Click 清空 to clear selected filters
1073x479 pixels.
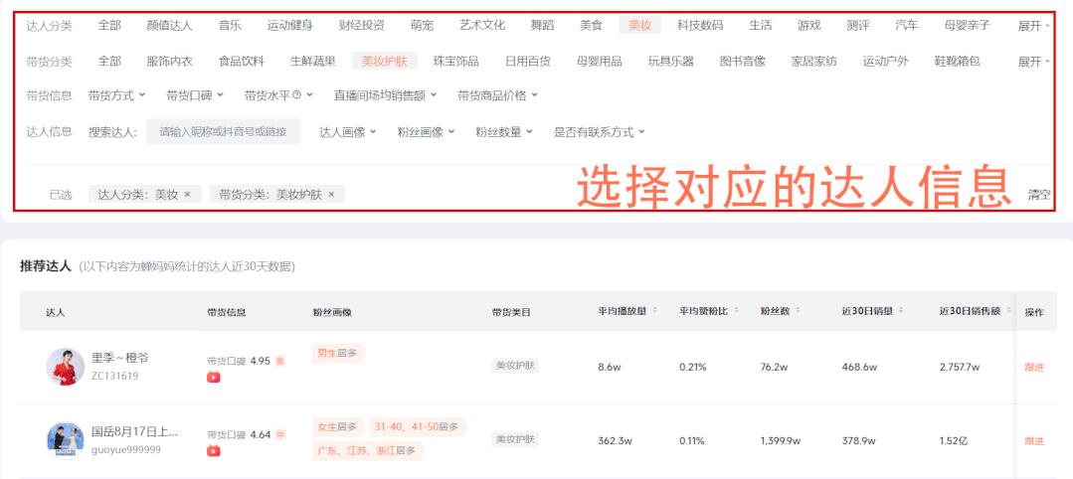[x=1038, y=195]
